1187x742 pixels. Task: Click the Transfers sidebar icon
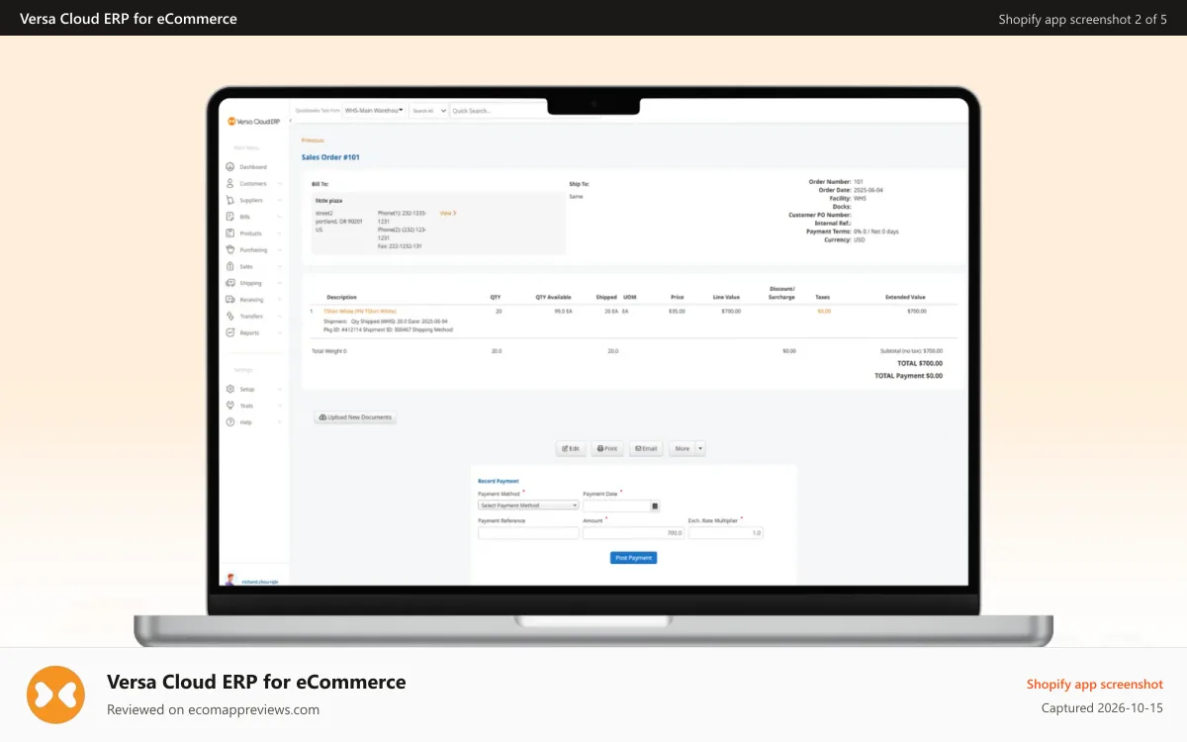coord(229,316)
